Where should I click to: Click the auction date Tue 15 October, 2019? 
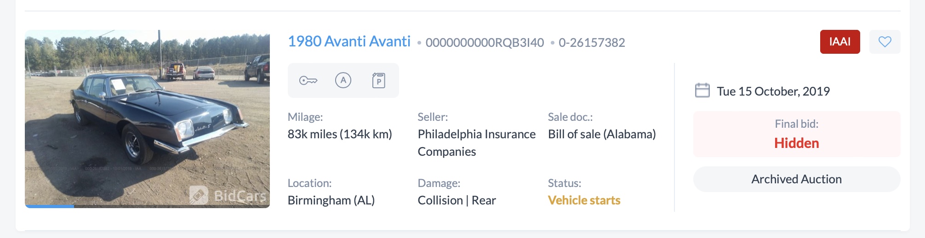[773, 91]
